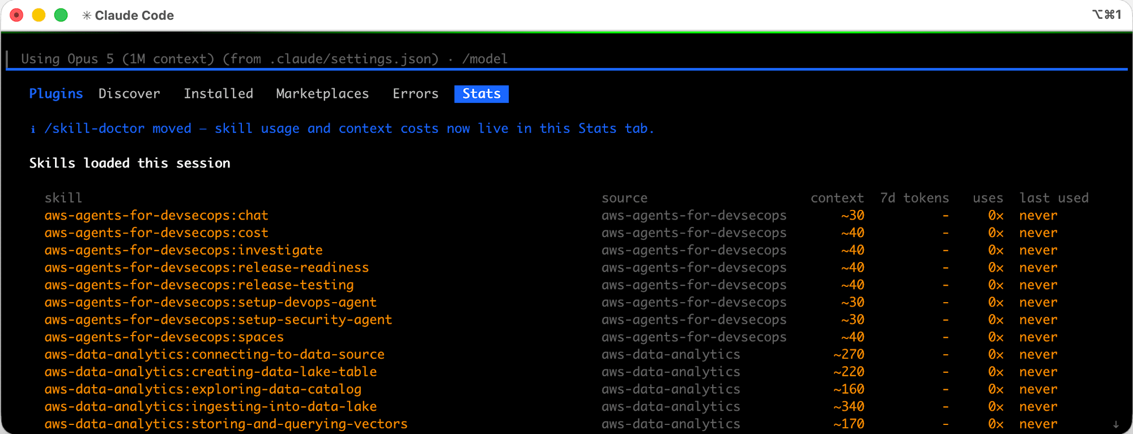Click the 'skill' column header

point(63,198)
